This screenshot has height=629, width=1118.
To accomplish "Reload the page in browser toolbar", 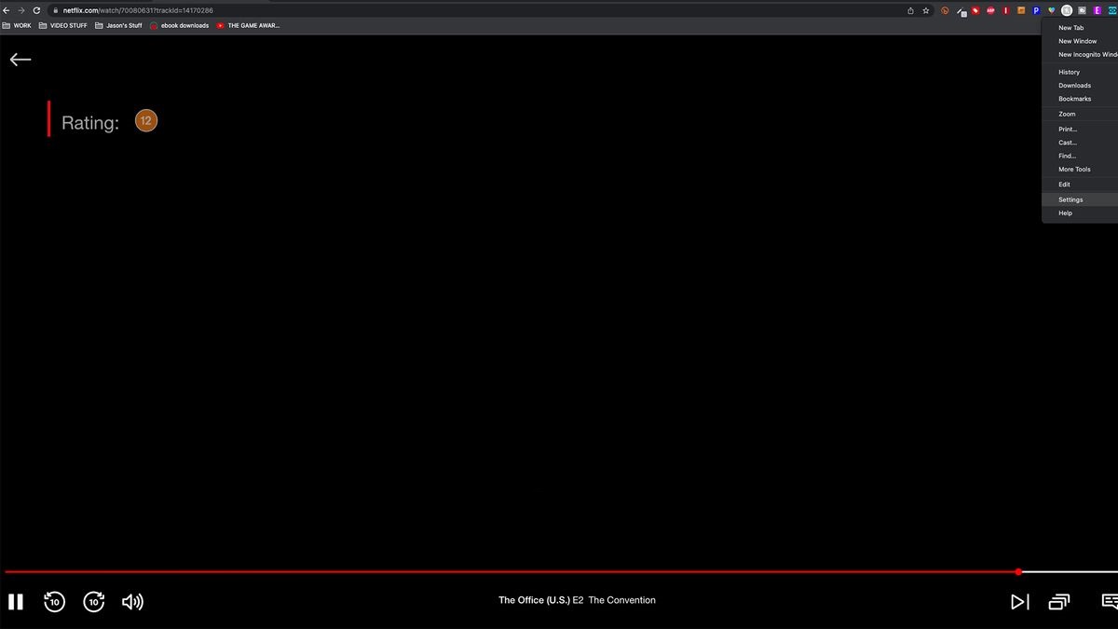I will pyautogui.click(x=36, y=10).
